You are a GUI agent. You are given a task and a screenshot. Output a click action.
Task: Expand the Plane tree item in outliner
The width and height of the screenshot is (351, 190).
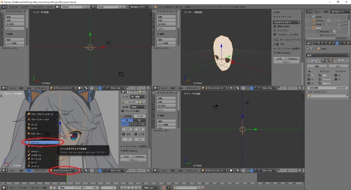tap(310, 28)
